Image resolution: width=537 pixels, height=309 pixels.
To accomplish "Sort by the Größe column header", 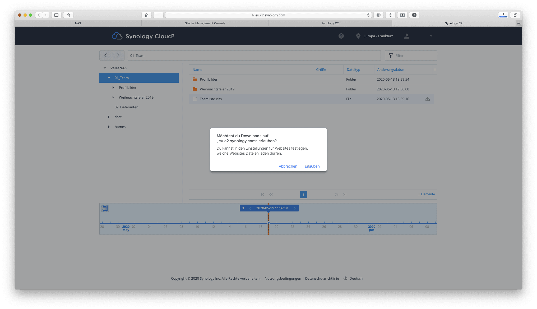I will 321,70.
